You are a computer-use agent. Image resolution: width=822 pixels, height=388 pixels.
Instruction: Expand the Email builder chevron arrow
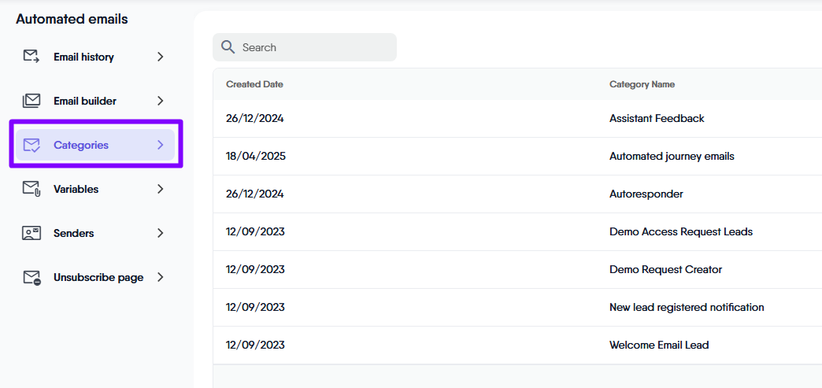160,101
